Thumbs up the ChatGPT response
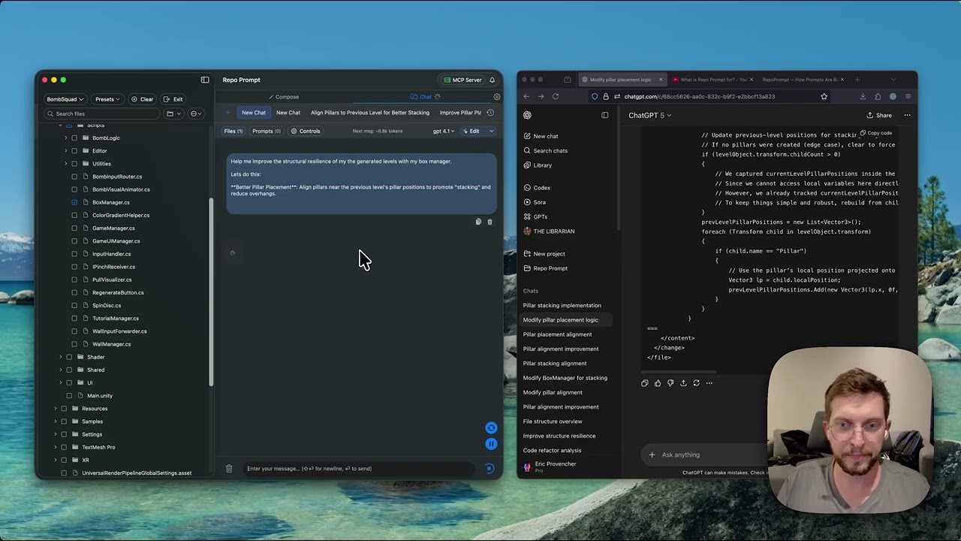Screen dimensions: 961x541 coord(658,383)
